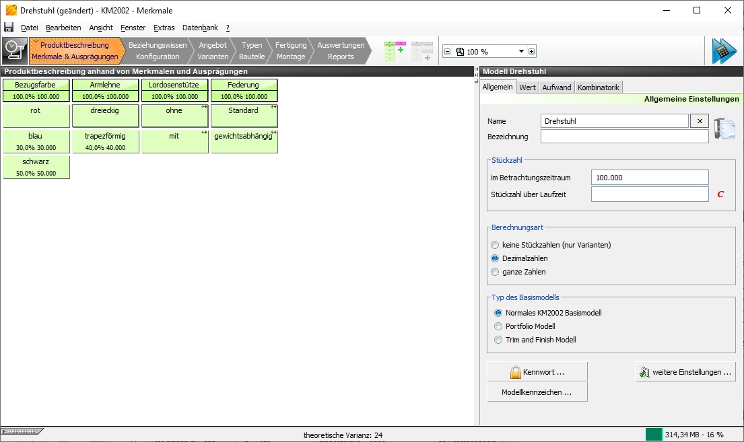Viewport: 744px width, 442px height.
Task: Select the trapezförmig value cell
Action: 105,141
